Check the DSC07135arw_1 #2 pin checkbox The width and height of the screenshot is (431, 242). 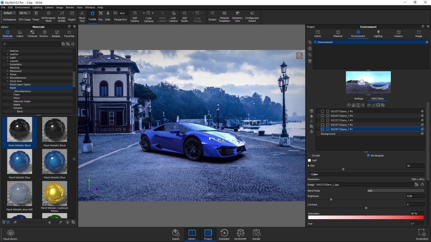point(322,125)
